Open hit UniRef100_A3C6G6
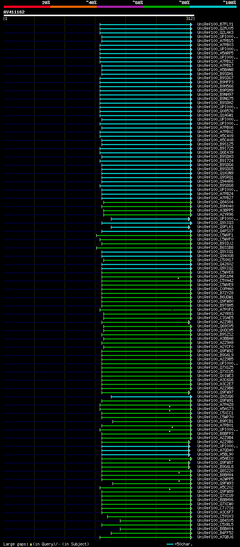Screen dimensions: 240x547 (x=215, y=380)
